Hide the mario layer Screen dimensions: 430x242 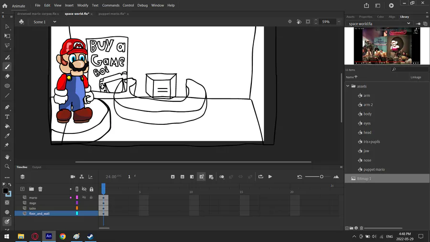[x=84, y=198]
